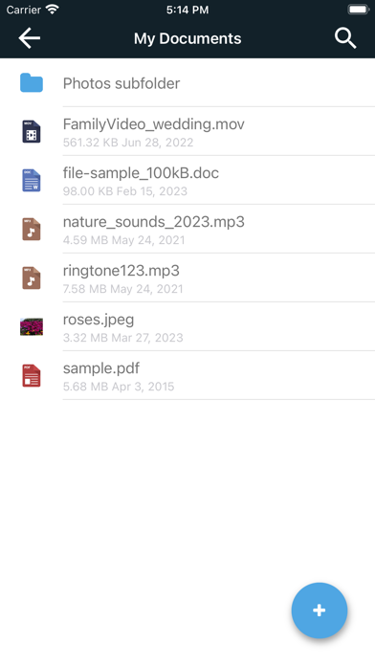Screen dimensions: 375x666
Task: Open sample.pdf file name
Action: (x=101, y=368)
